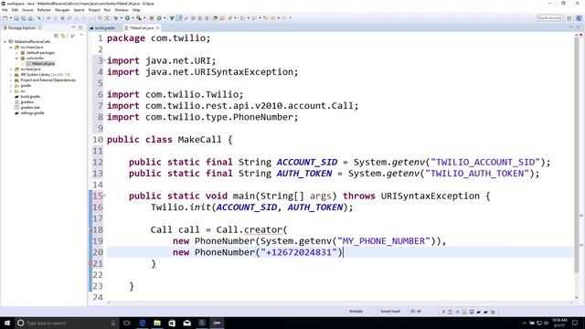Click the Writable status bar entry
The image size is (585, 329).
(356, 311)
